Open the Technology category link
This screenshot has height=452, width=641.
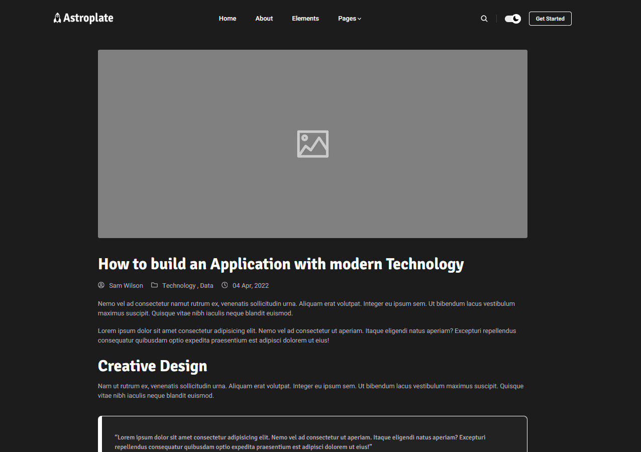[x=178, y=286]
